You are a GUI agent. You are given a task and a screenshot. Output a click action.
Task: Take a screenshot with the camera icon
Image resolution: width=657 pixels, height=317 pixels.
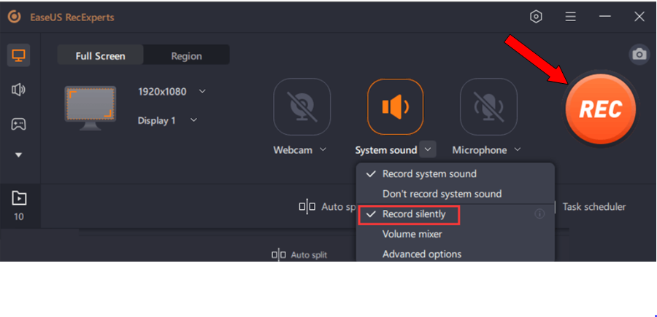pos(639,54)
